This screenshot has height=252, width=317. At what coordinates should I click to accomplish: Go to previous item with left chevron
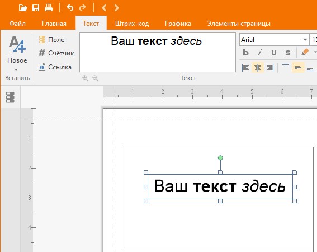[104, 8]
